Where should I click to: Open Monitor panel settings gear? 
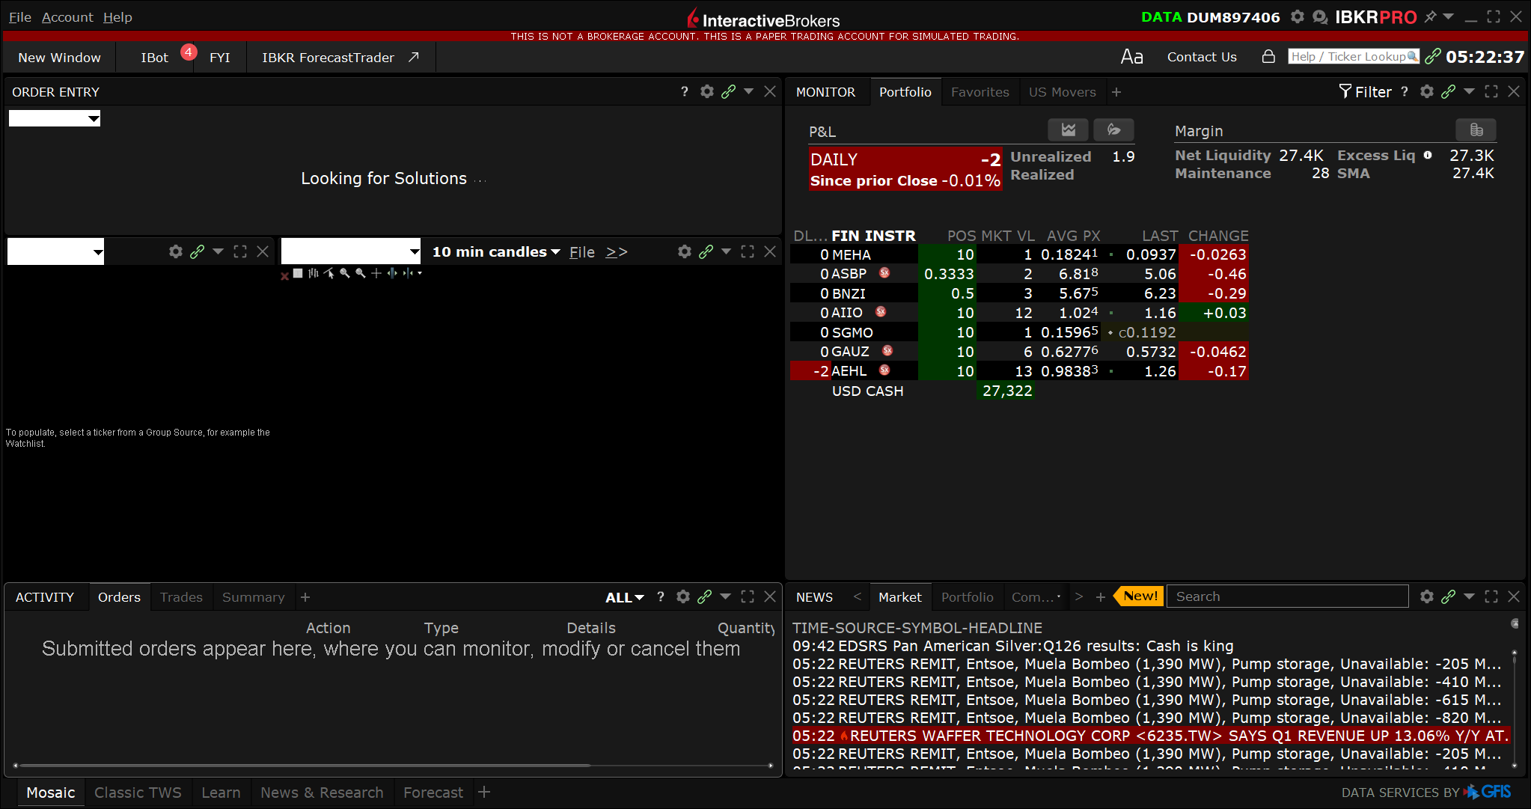click(1426, 91)
